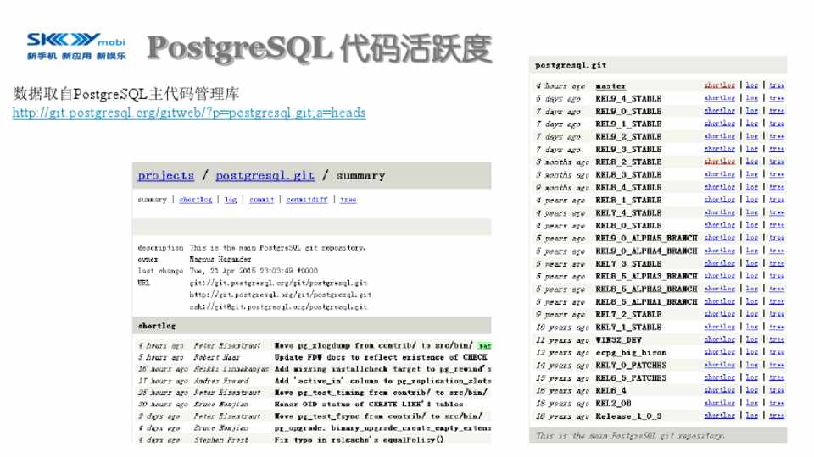Image resolution: width=814 pixels, height=457 pixels.
Task: Click the projects breadcrumb link
Action: pyautogui.click(x=165, y=175)
